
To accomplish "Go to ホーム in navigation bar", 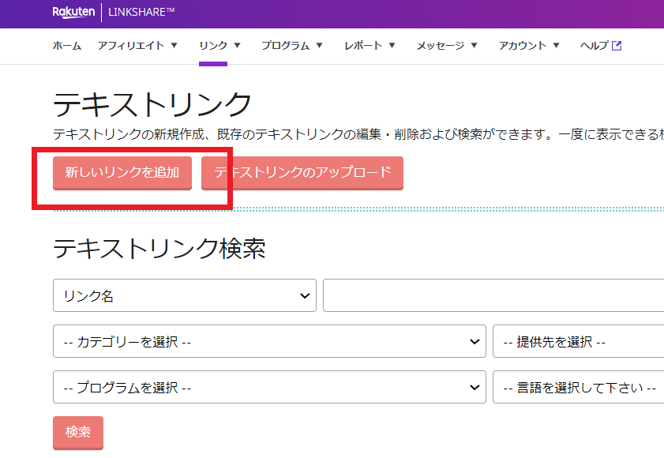I will tap(67, 46).
